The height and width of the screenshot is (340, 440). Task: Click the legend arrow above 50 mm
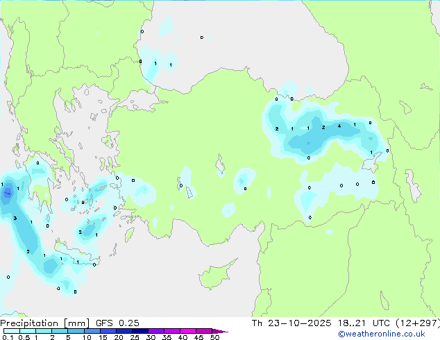coord(220,331)
